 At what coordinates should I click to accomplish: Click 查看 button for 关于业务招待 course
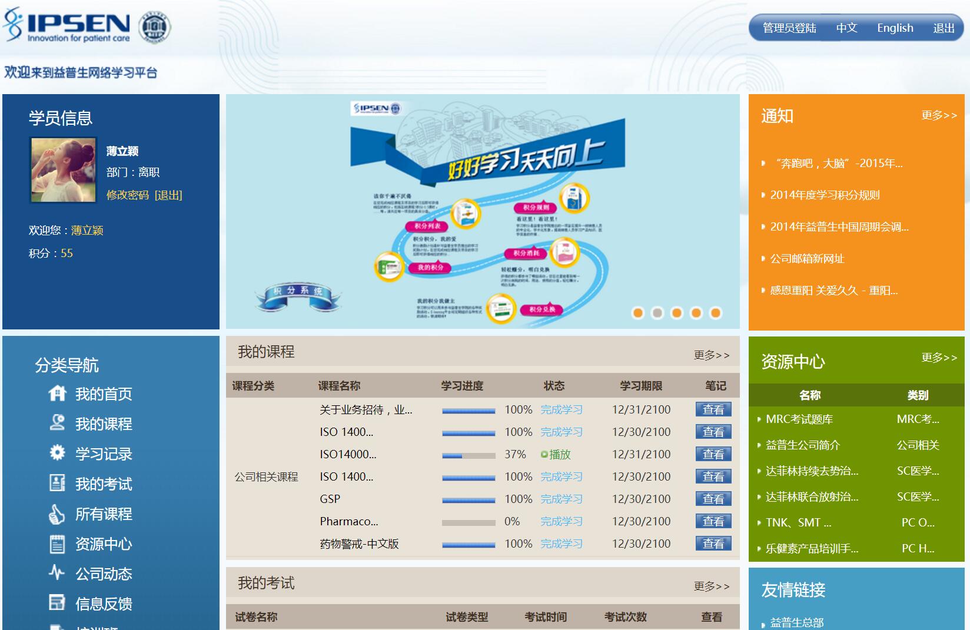click(713, 409)
